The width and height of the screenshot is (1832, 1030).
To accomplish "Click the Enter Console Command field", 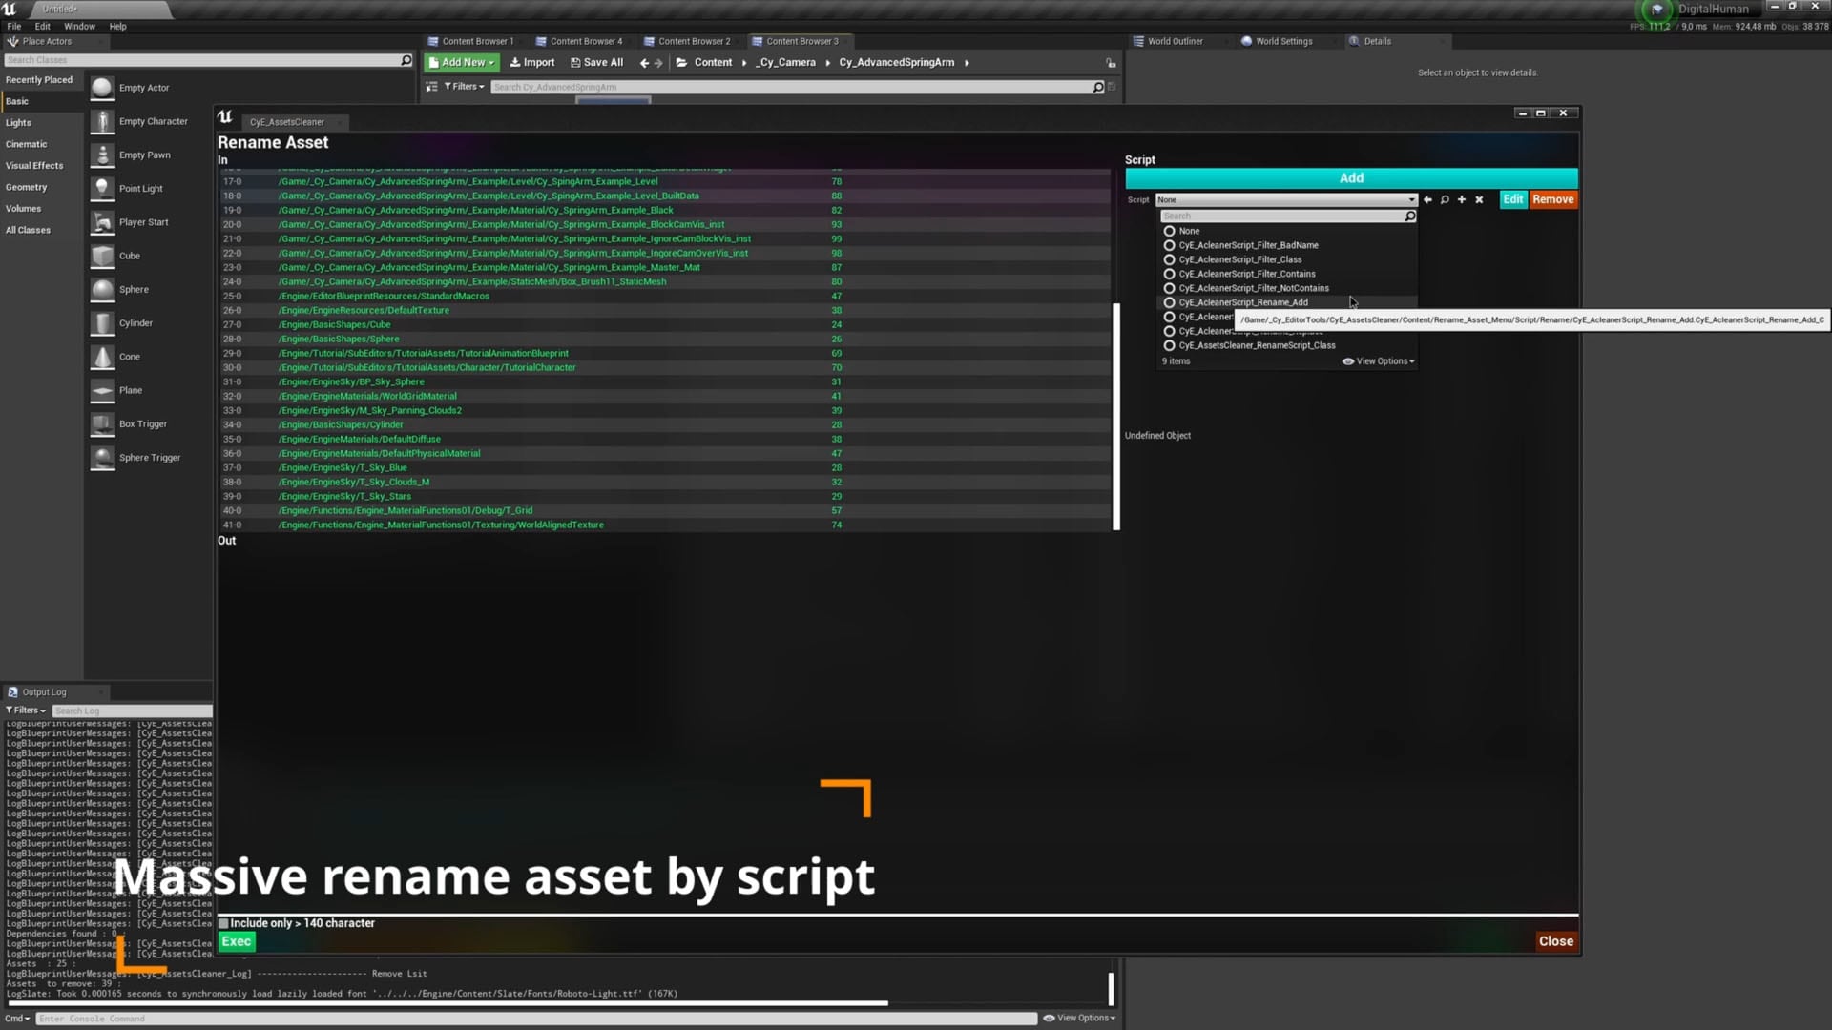I will coord(382,1019).
